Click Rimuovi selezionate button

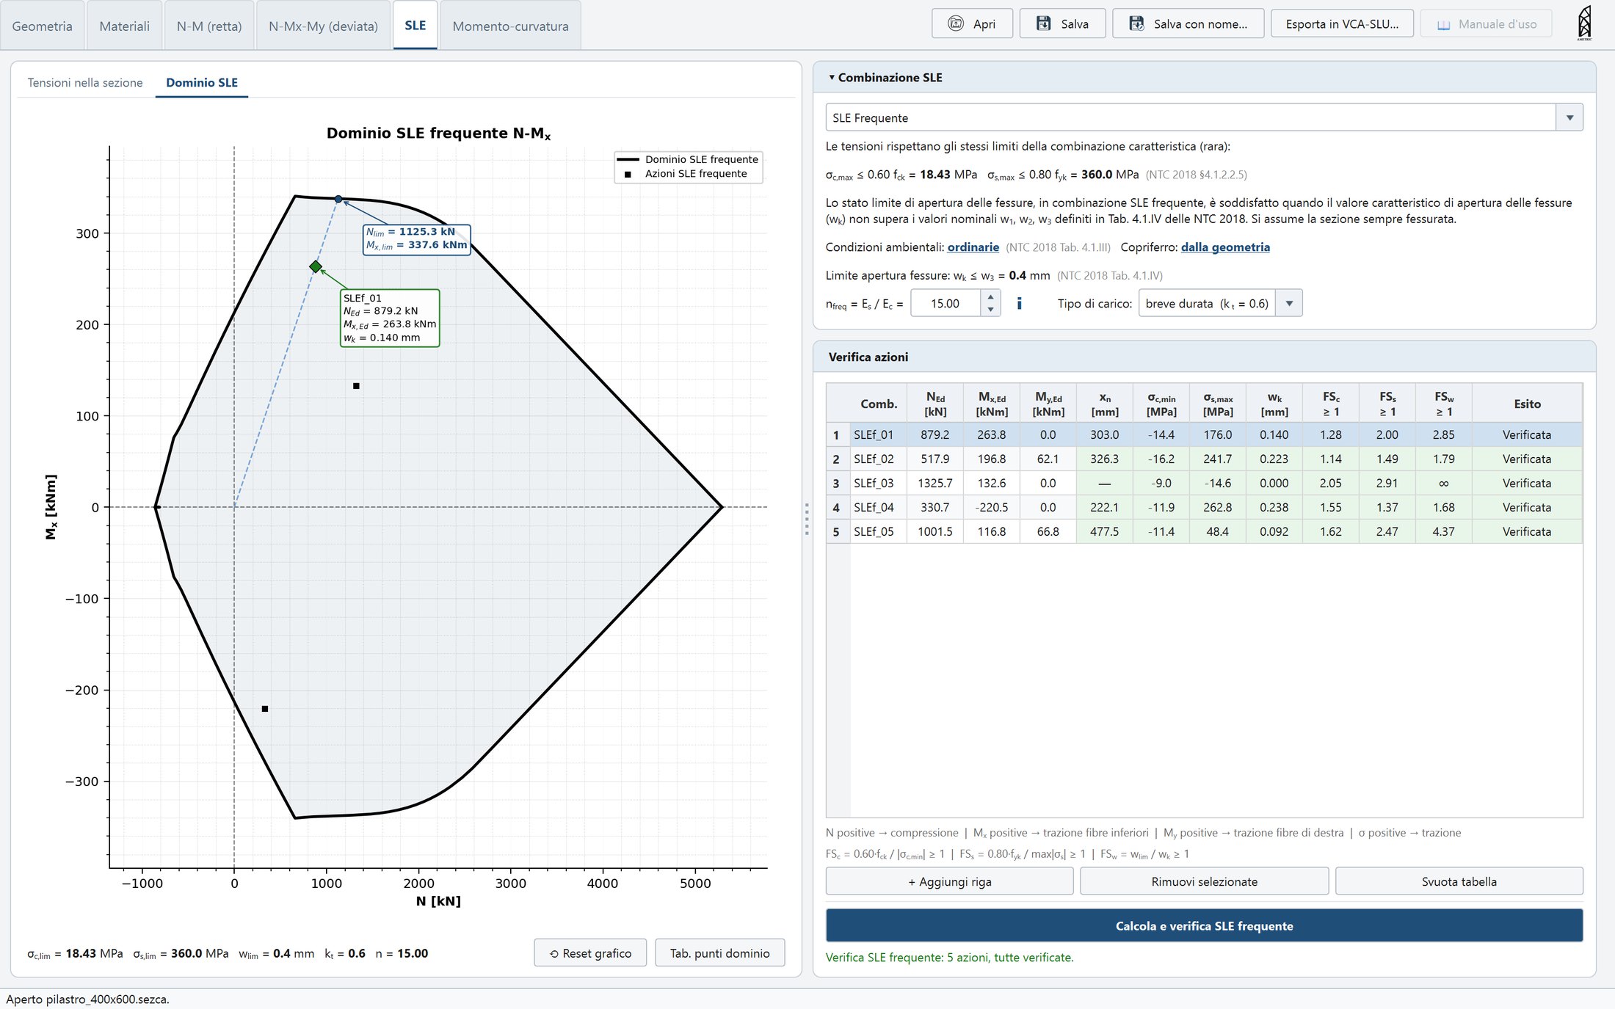pyautogui.click(x=1204, y=881)
